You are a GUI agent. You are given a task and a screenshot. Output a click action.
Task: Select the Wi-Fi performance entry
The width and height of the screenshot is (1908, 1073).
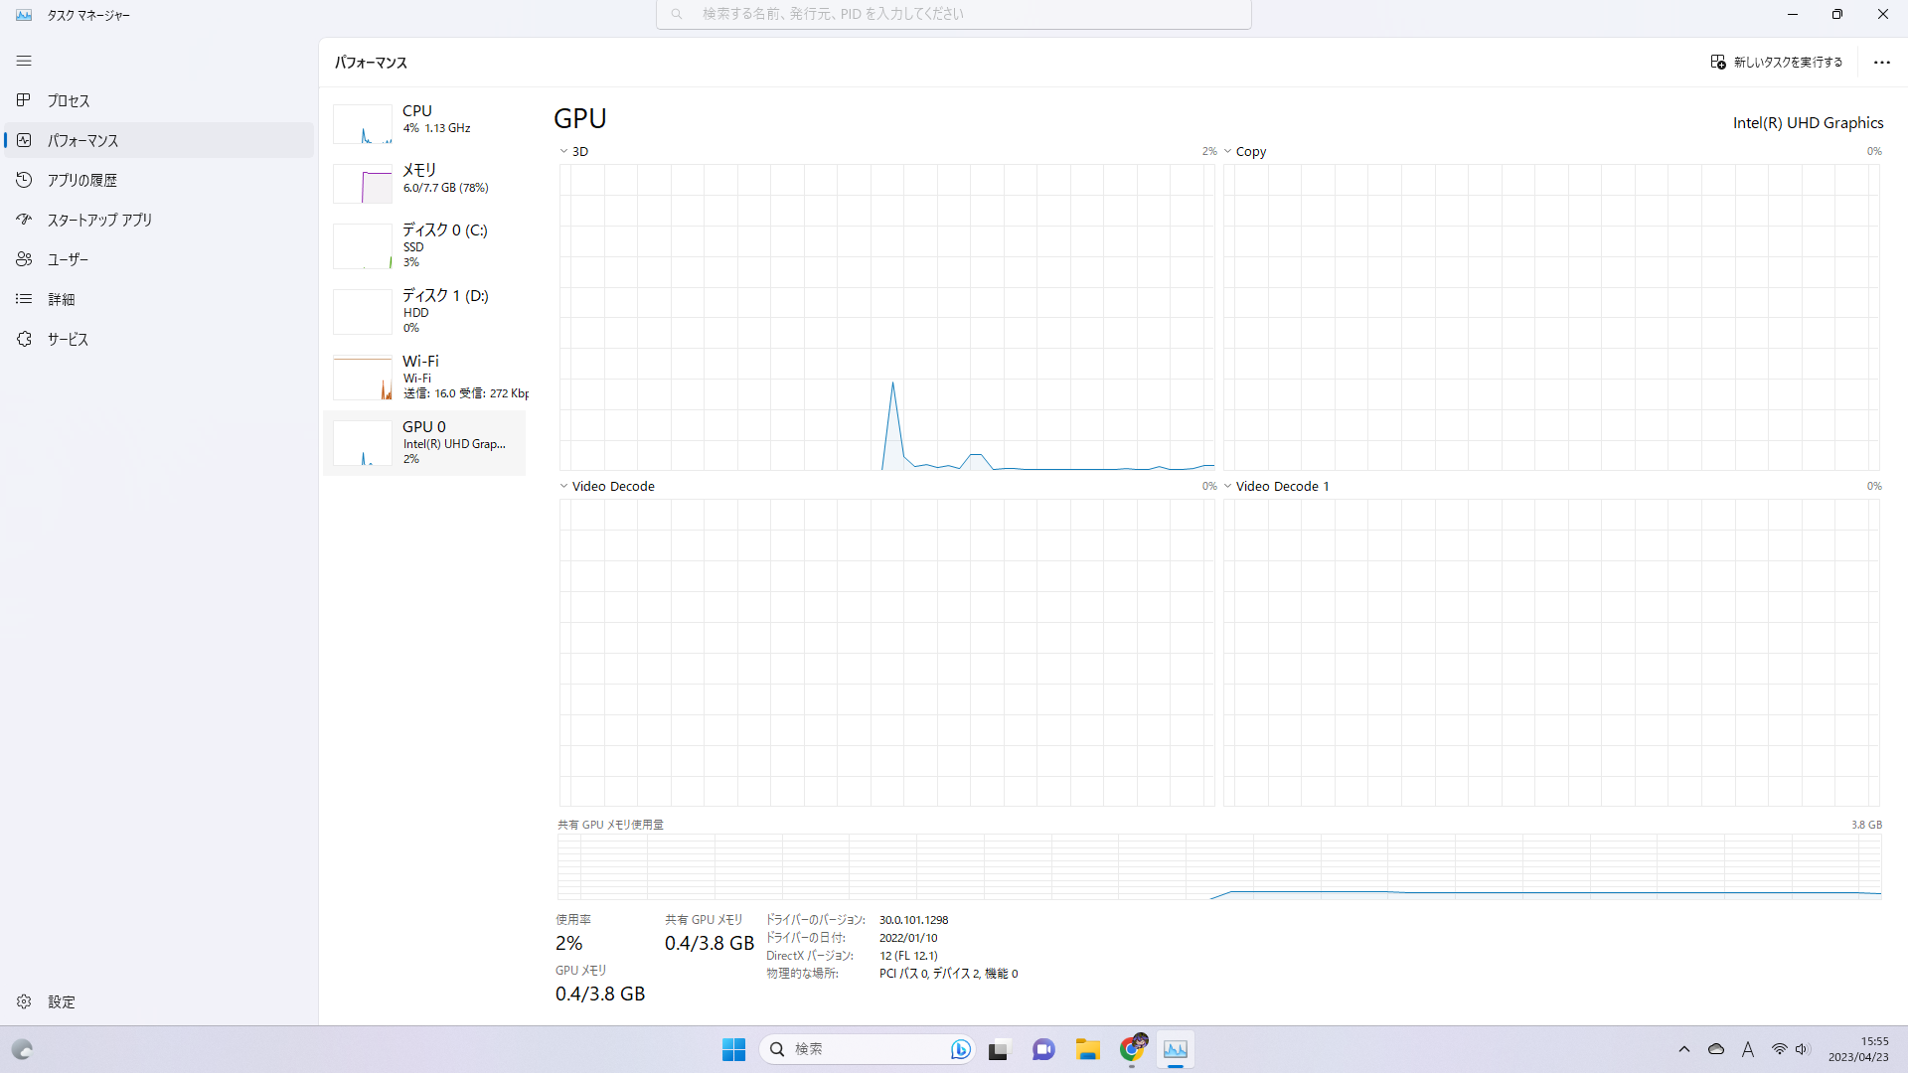tap(425, 377)
